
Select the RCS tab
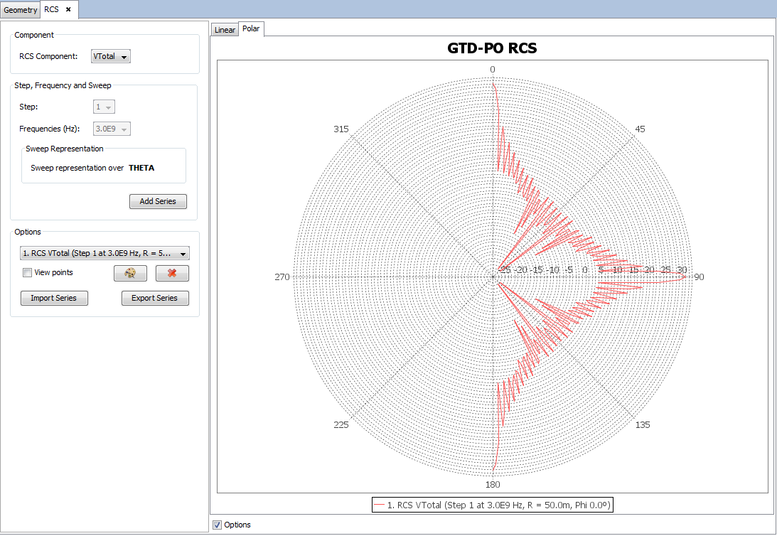click(52, 9)
